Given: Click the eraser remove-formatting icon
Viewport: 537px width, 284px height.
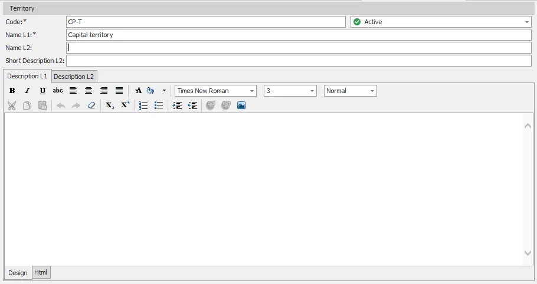Looking at the screenshot, I should coord(91,105).
